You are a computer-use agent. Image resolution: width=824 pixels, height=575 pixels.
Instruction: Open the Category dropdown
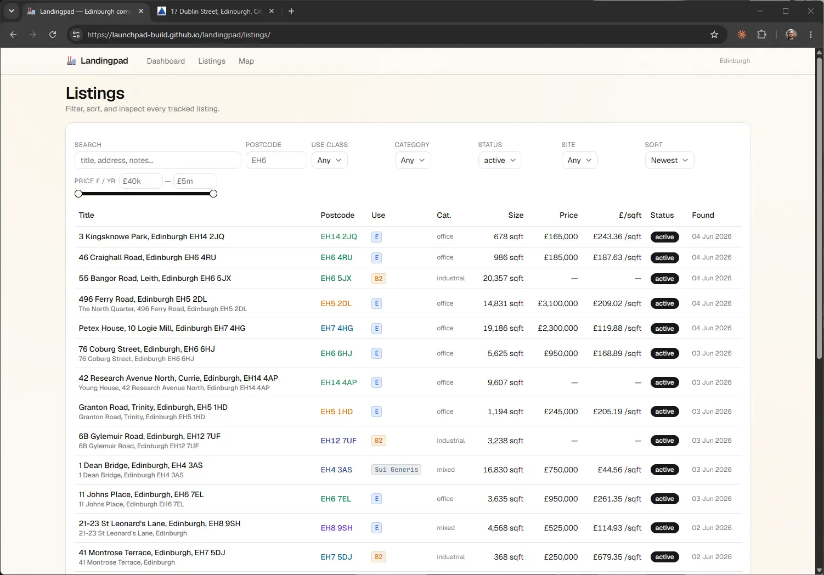pyautogui.click(x=413, y=160)
